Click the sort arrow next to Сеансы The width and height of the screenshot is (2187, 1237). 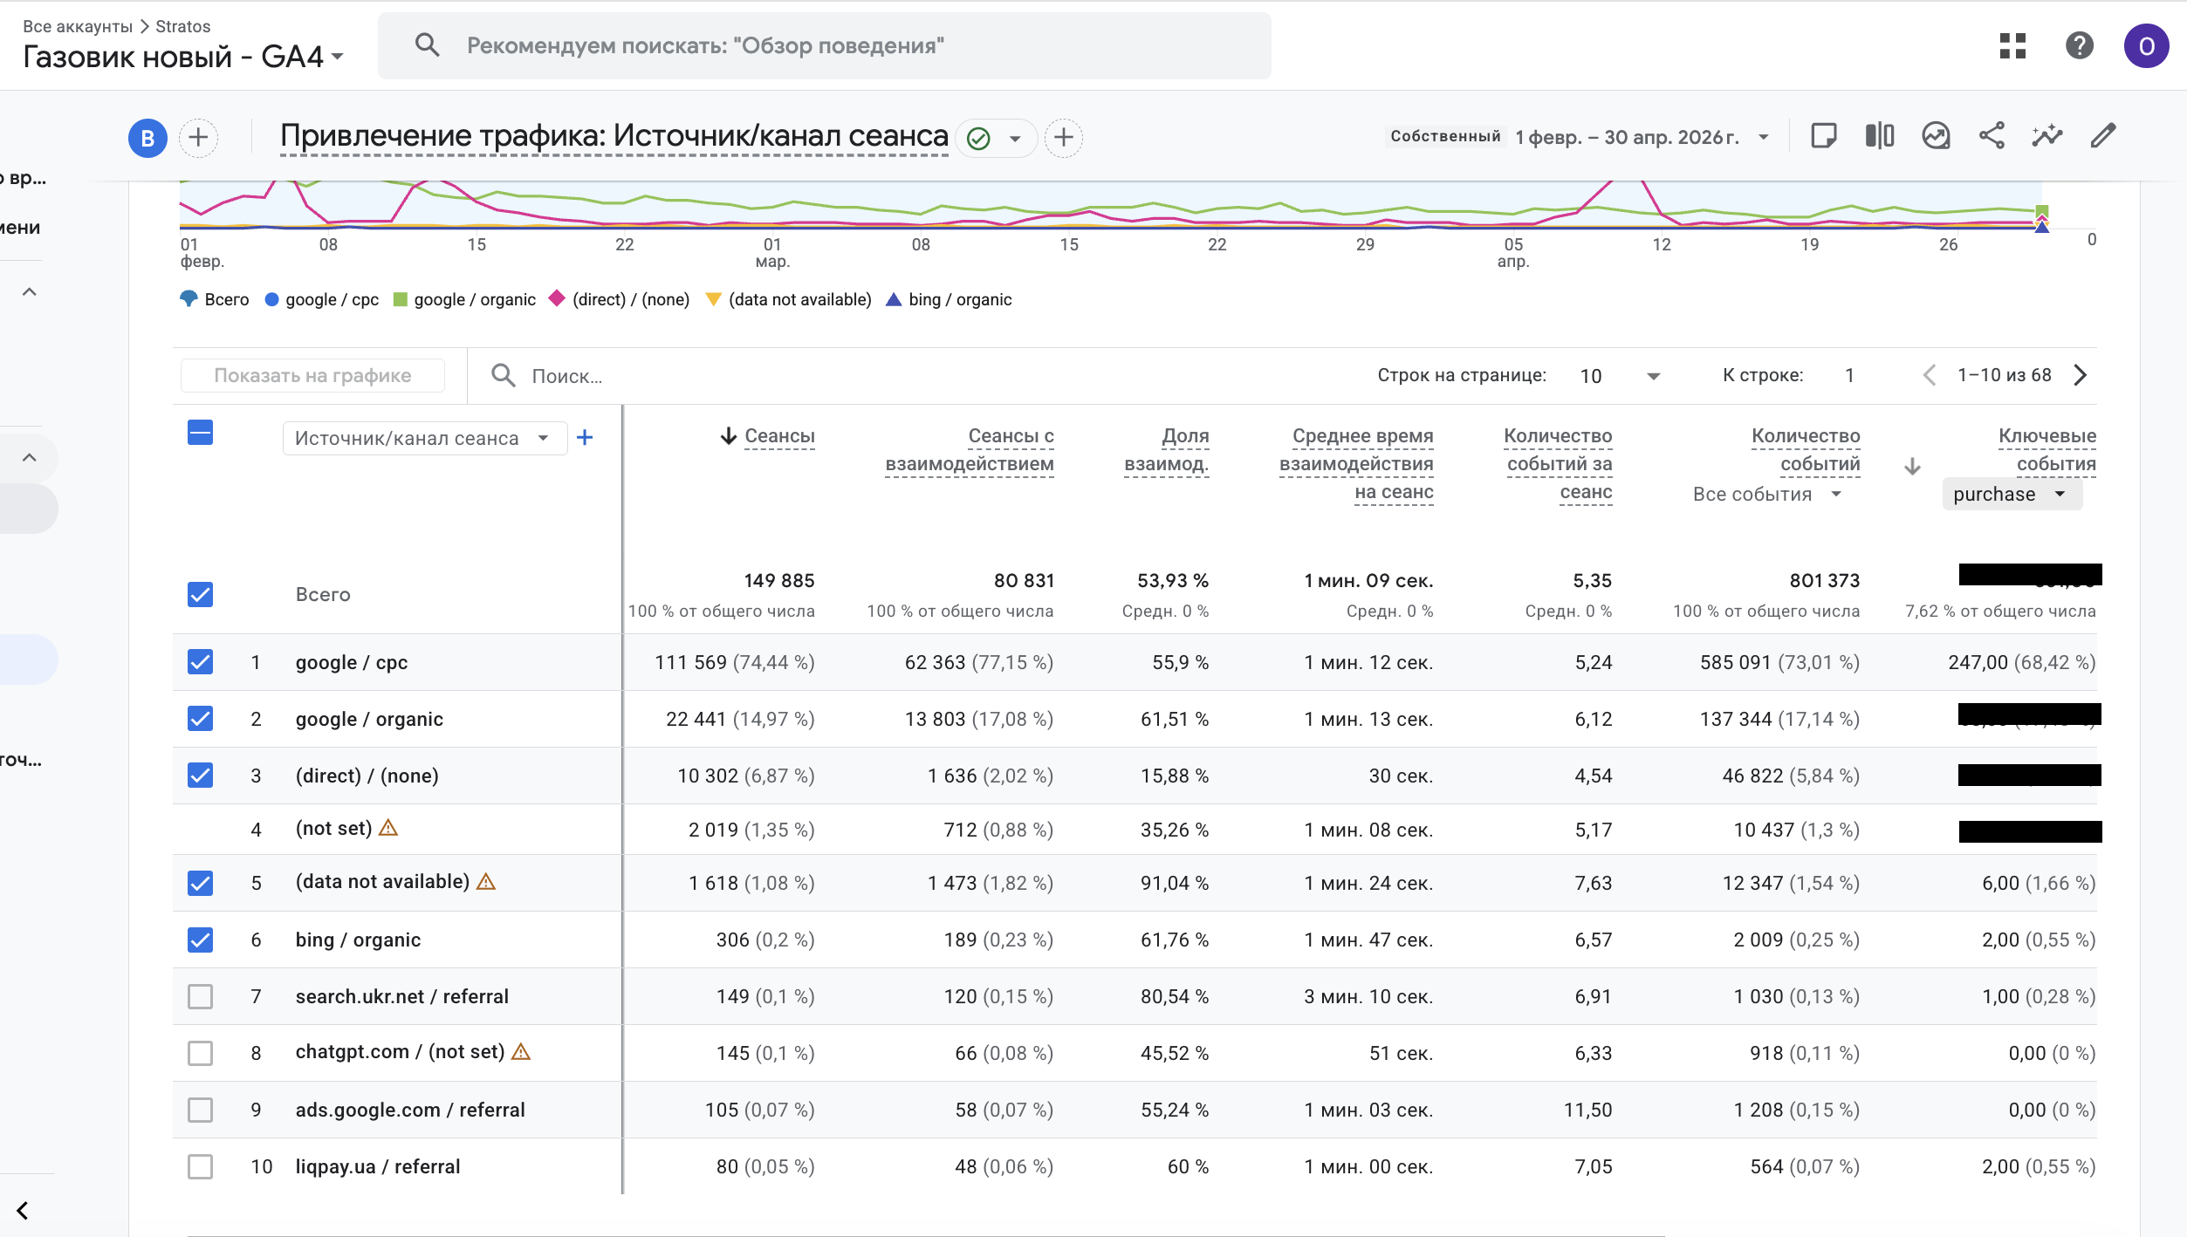click(729, 436)
